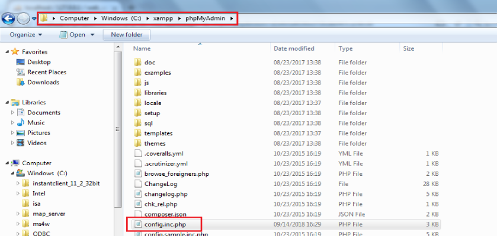The height and width of the screenshot is (236, 497).
Task: Click the Favorites star icon
Action: pos(15,52)
